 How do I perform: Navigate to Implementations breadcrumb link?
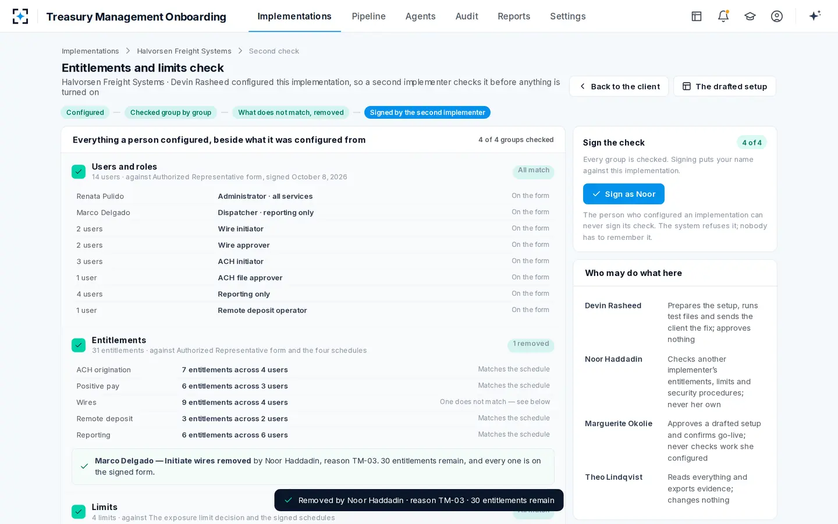[90, 51]
